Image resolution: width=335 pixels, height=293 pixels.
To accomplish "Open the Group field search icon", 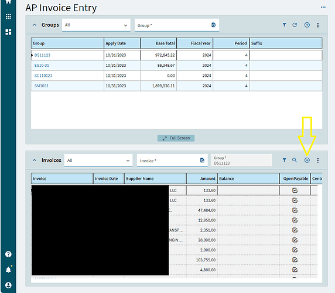I will 213,25.
